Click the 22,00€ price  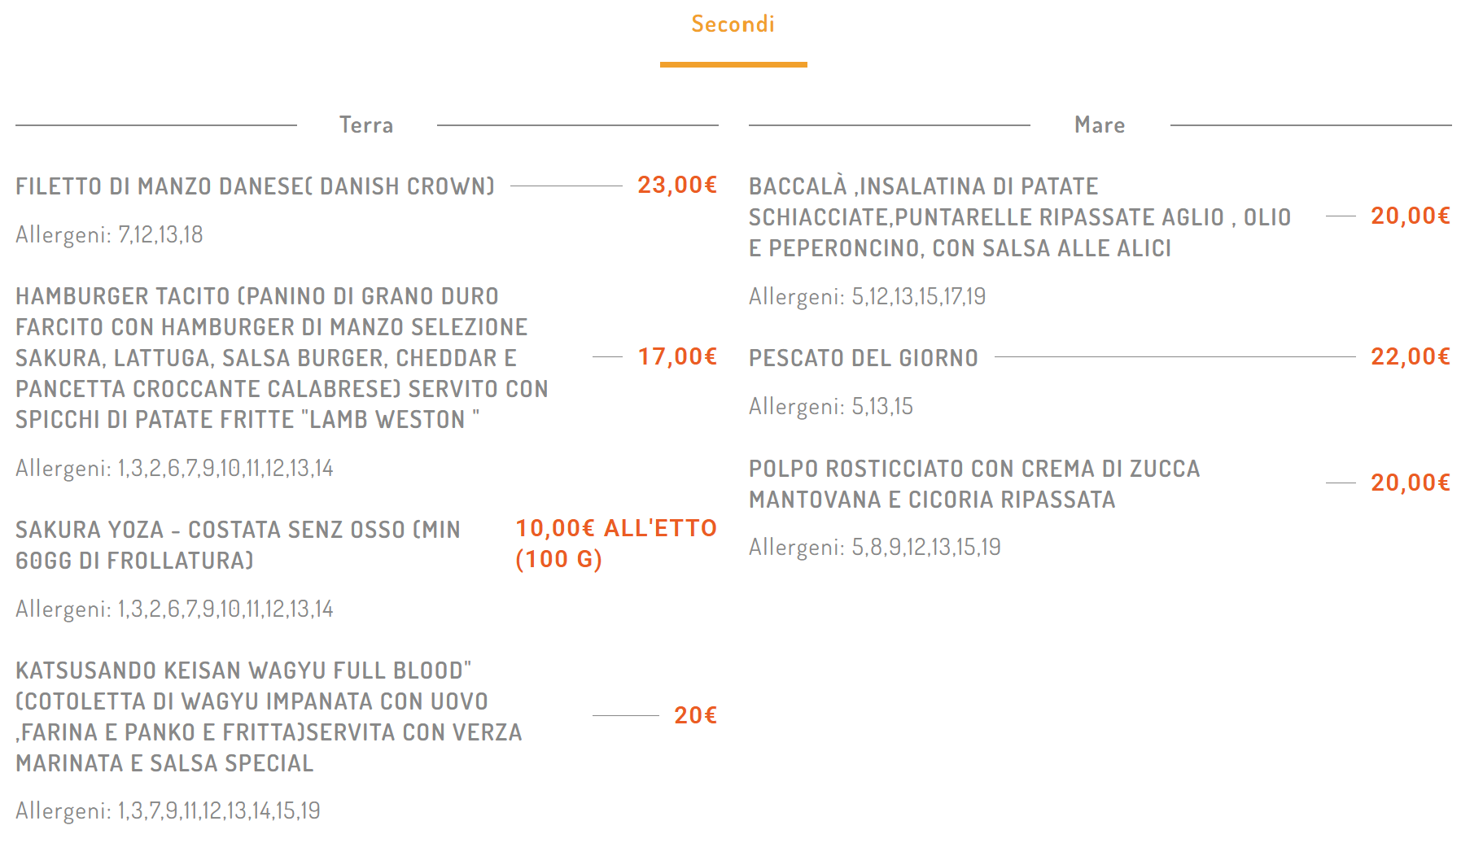click(1411, 357)
